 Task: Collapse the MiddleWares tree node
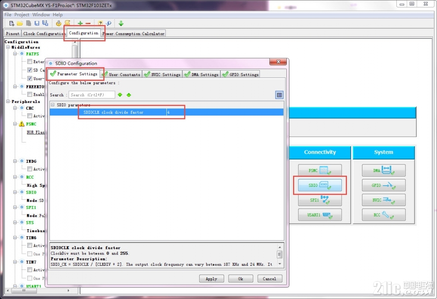click(x=8, y=47)
